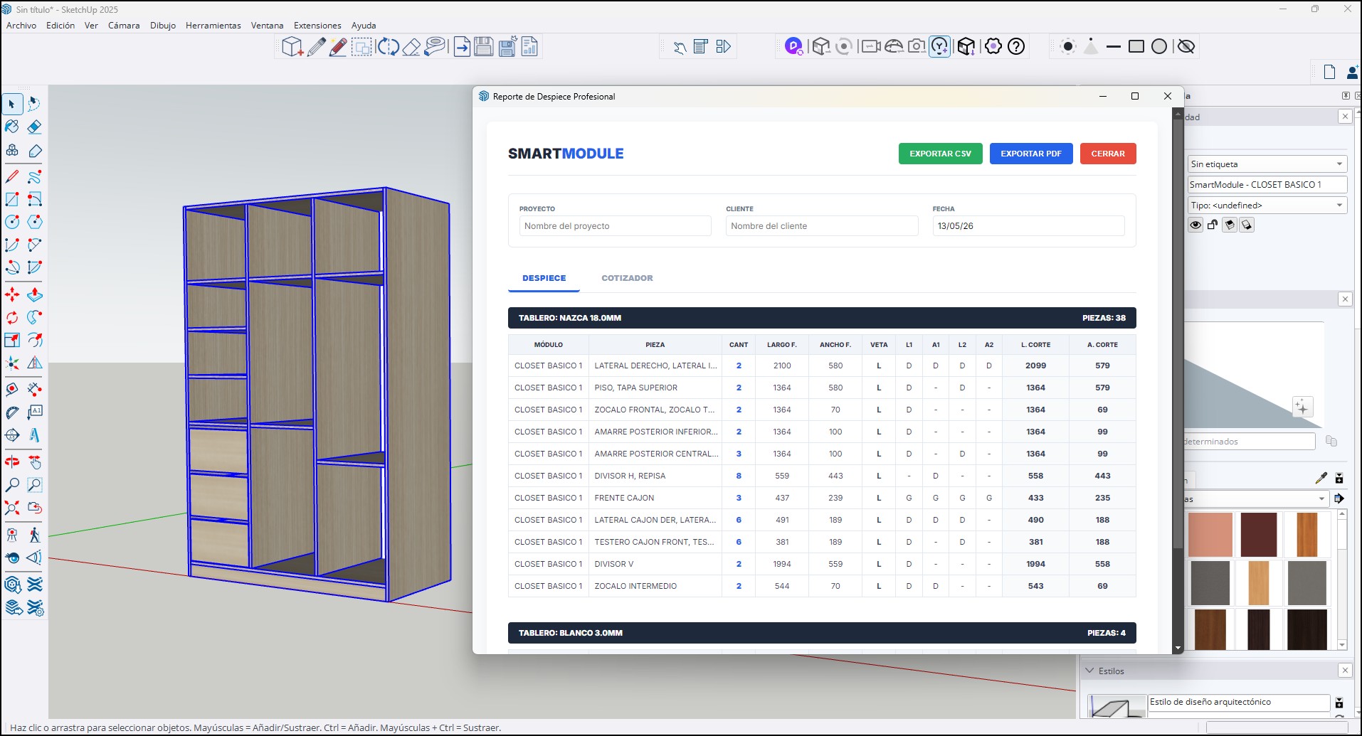1362x736 pixels.
Task: Choose the 3D Text tool
Action: 35,435
